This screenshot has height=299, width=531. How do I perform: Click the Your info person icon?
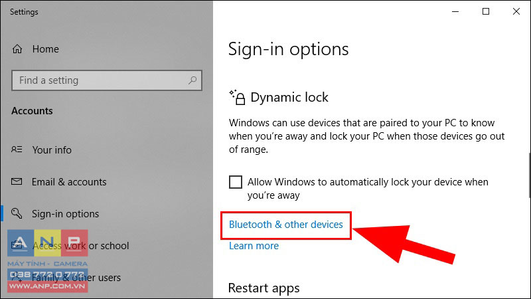click(17, 149)
